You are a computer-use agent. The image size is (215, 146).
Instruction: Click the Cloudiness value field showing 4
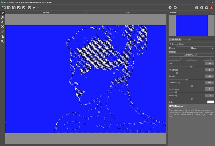coord(209,70)
